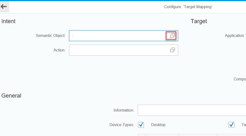This screenshot has width=246, height=136.
Task: Toggle the Desktop device type checkbox
Action: coord(141,125)
